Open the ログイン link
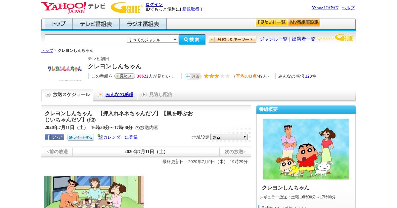Viewport: 397px width, 208px height. pos(154,4)
